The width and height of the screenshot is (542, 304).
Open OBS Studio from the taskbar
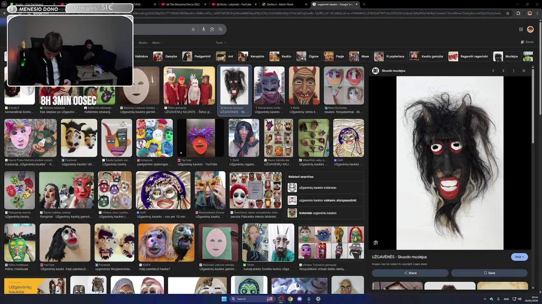[x=281, y=299]
